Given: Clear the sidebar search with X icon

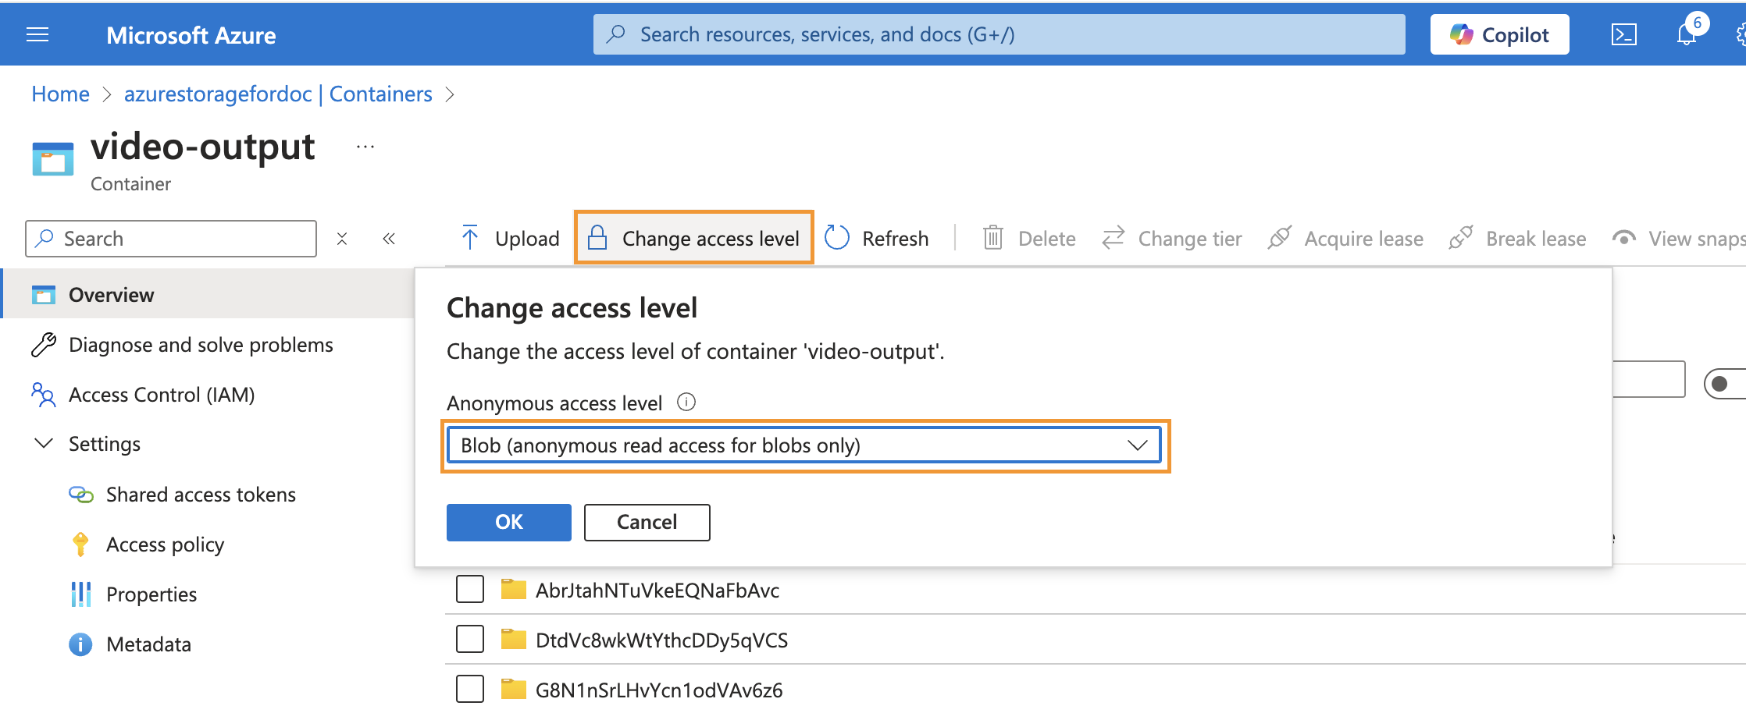Looking at the screenshot, I should [342, 239].
